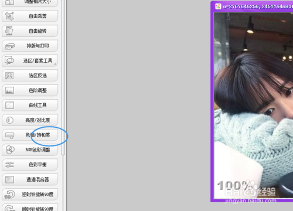Open the 色相/饱和度 adjustment

click(30, 135)
